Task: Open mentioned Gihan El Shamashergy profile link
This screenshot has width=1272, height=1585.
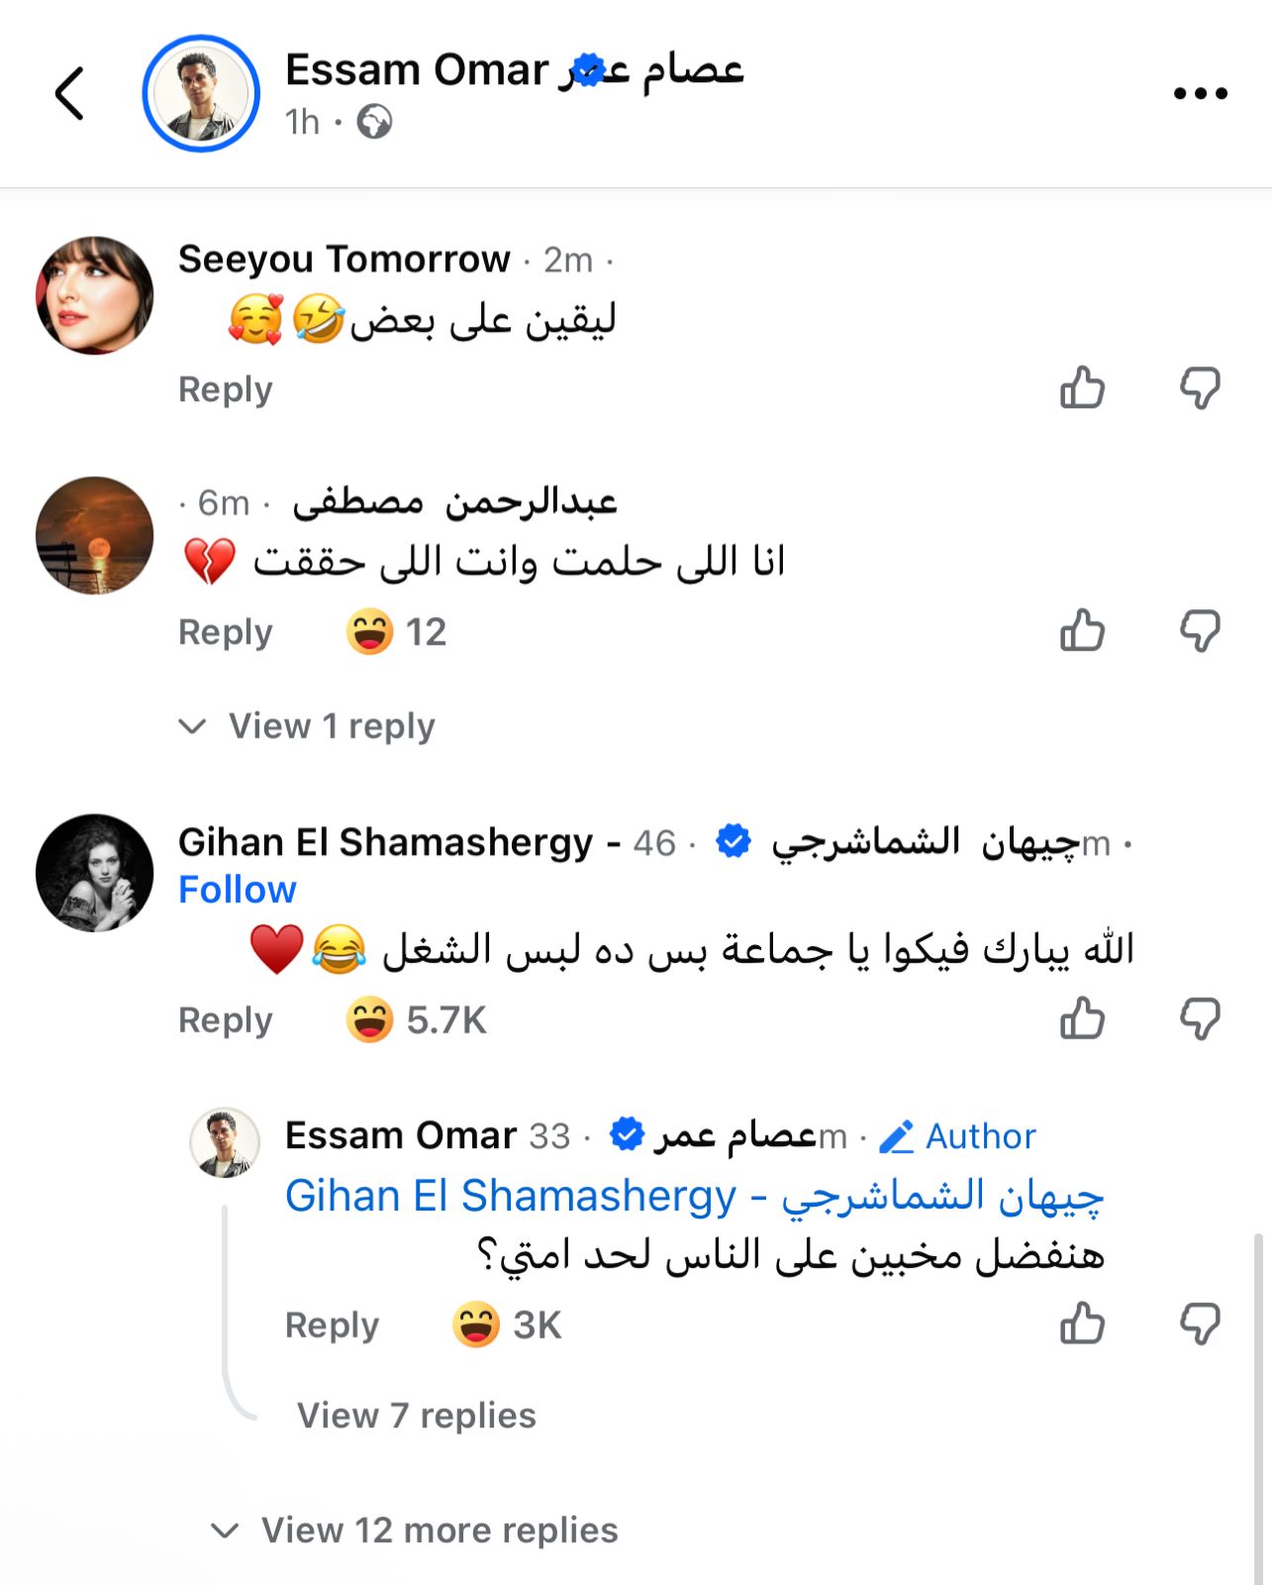Action: [693, 1196]
